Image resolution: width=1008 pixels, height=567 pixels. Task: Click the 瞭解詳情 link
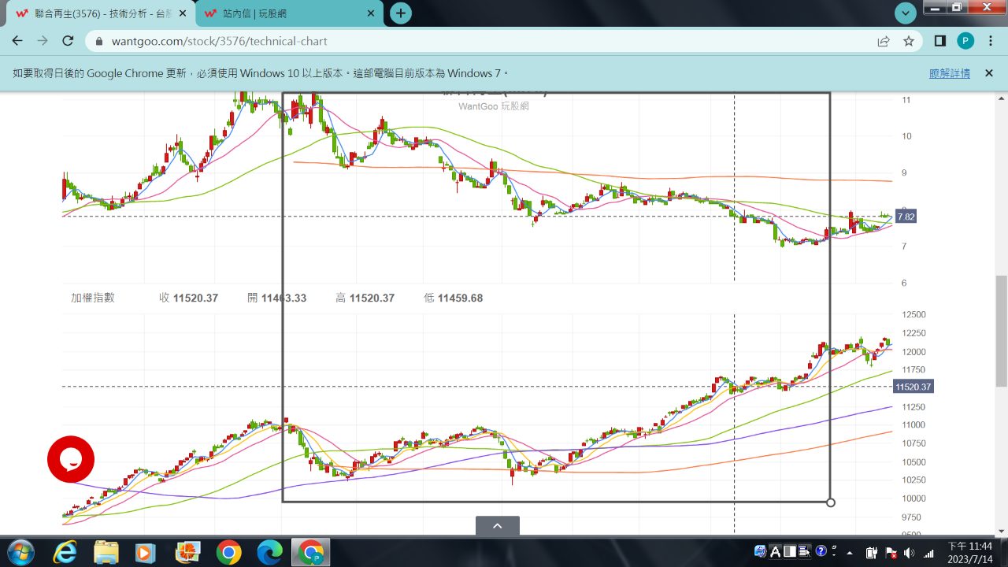pos(949,73)
